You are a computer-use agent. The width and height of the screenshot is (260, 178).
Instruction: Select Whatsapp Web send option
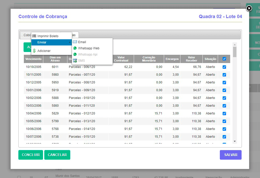tap(89, 48)
